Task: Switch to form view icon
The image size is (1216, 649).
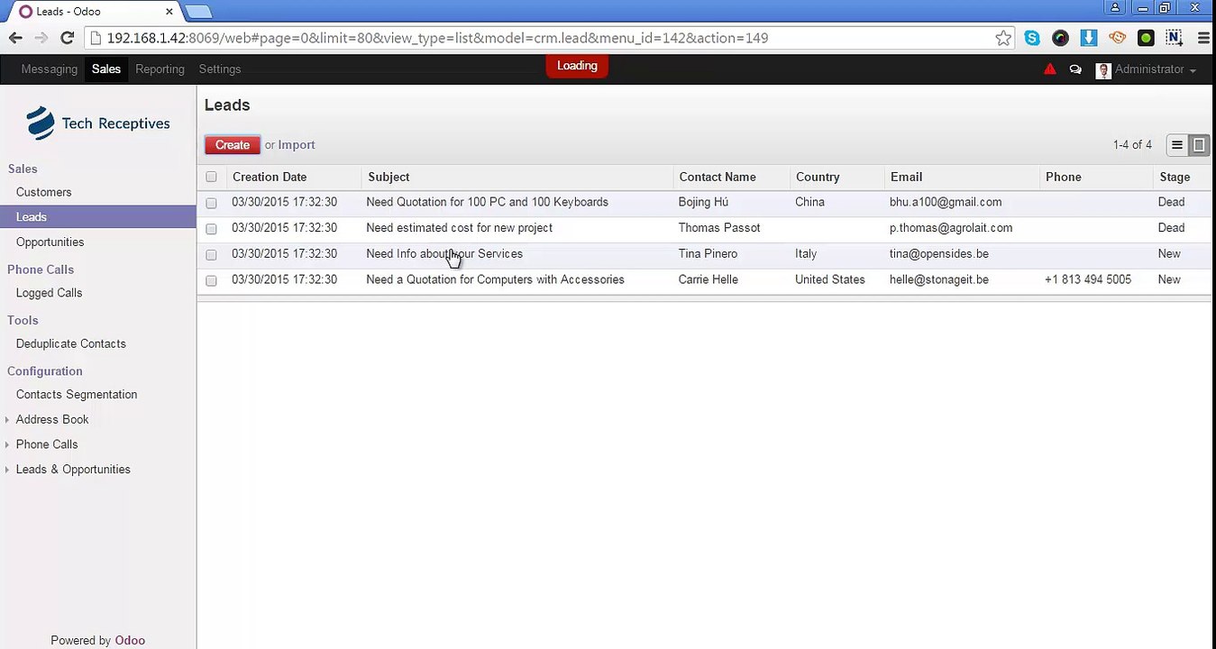Action: coord(1199,145)
